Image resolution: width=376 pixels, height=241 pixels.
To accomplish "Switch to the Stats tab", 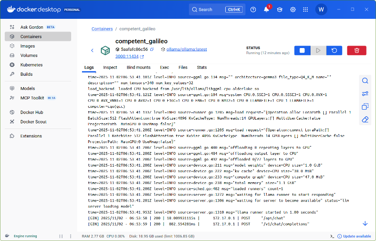I will 202,67.
